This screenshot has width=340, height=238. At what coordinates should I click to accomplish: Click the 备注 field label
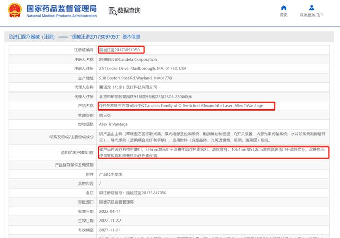(x=90, y=193)
